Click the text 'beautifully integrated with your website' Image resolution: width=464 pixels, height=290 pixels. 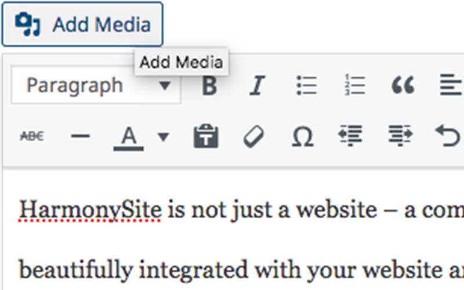click(231, 270)
